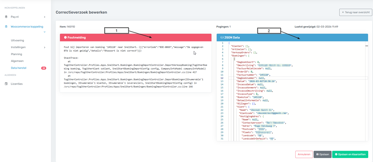Open the Algemeen menu item
373x162 pixels.
pyautogui.click(x=17, y=61)
